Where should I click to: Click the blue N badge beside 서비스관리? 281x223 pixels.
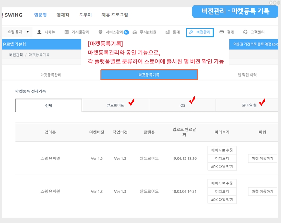point(126,32)
